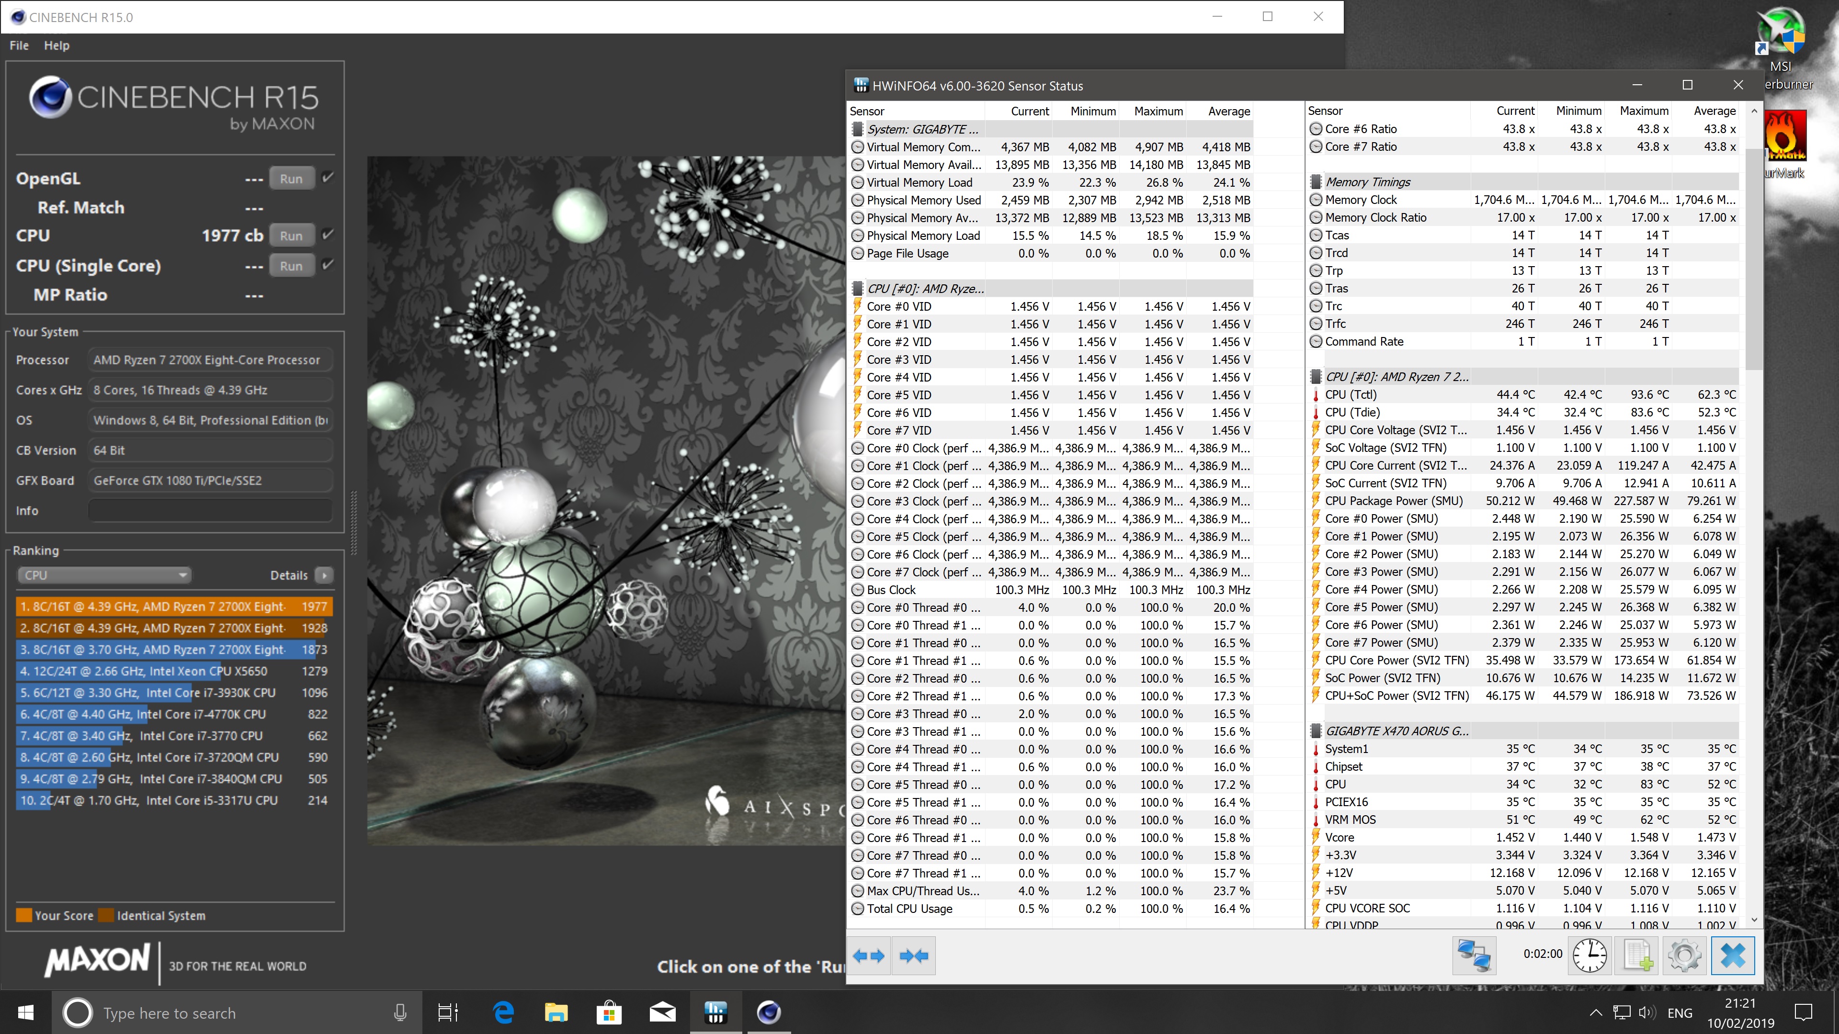
Task: Run the OpenGL benchmark
Action: pos(291,179)
